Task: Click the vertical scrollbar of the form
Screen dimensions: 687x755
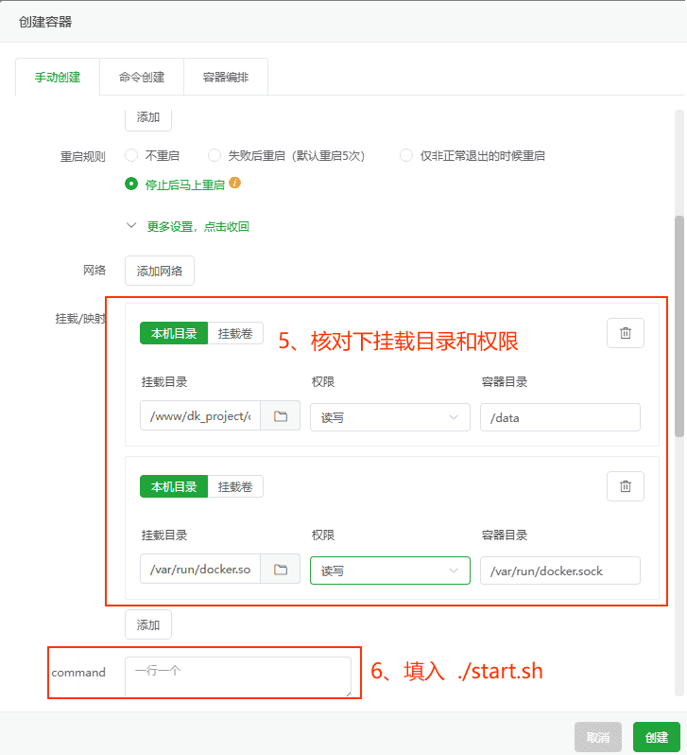Action: (678, 326)
